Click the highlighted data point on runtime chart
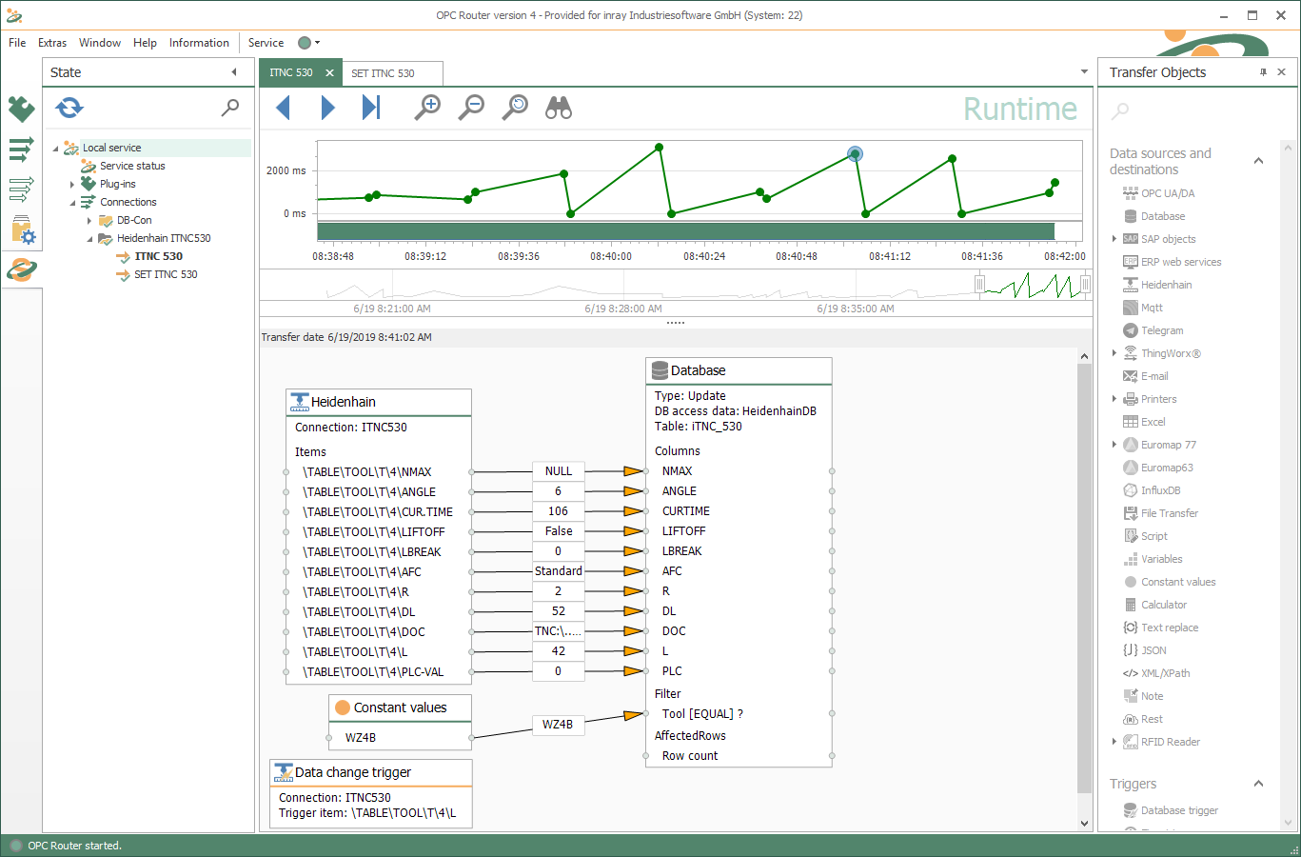Viewport: 1301px width, 857px height. (855, 153)
